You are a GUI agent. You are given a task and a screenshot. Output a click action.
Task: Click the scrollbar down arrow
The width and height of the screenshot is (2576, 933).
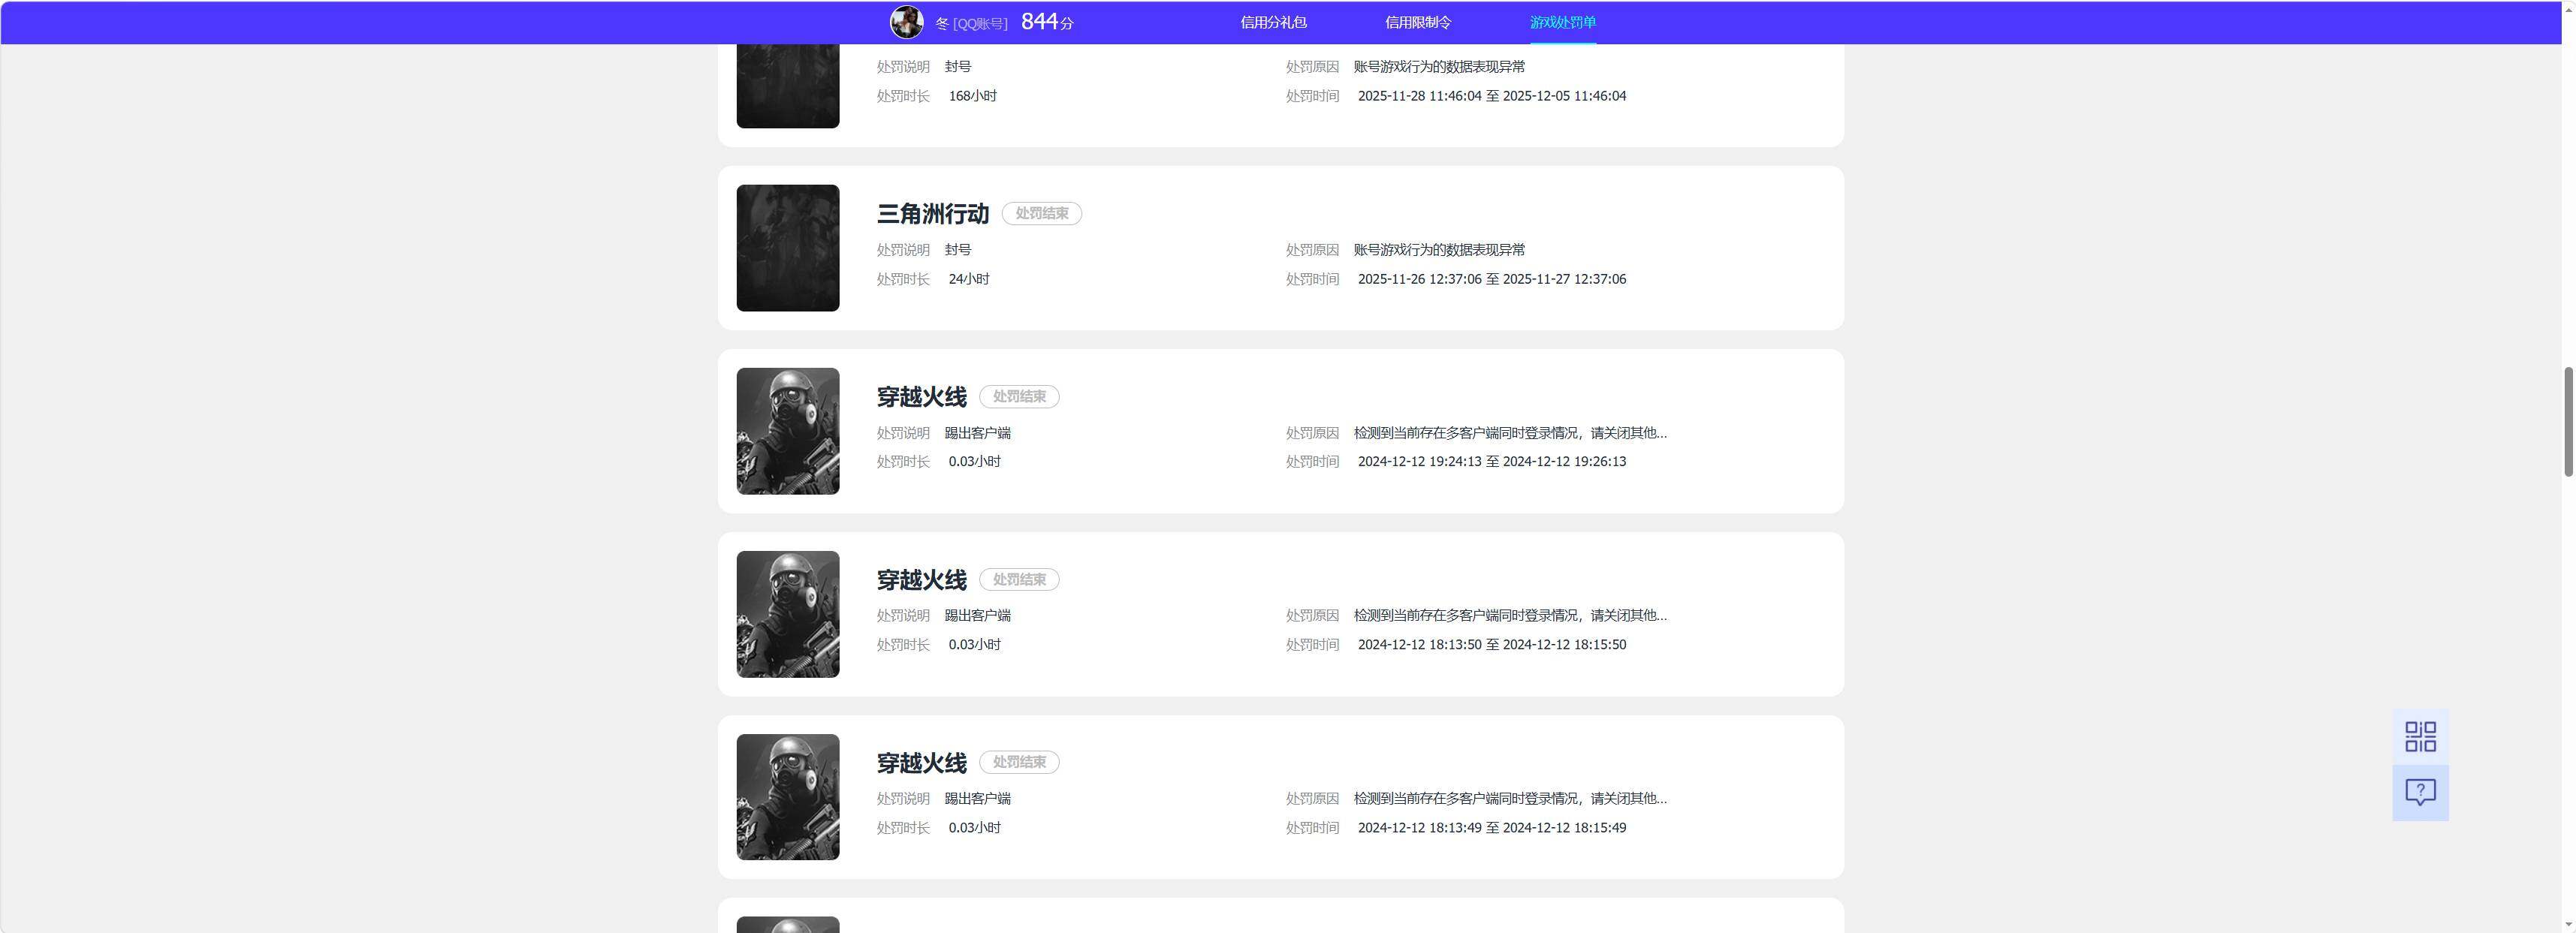point(2568,924)
